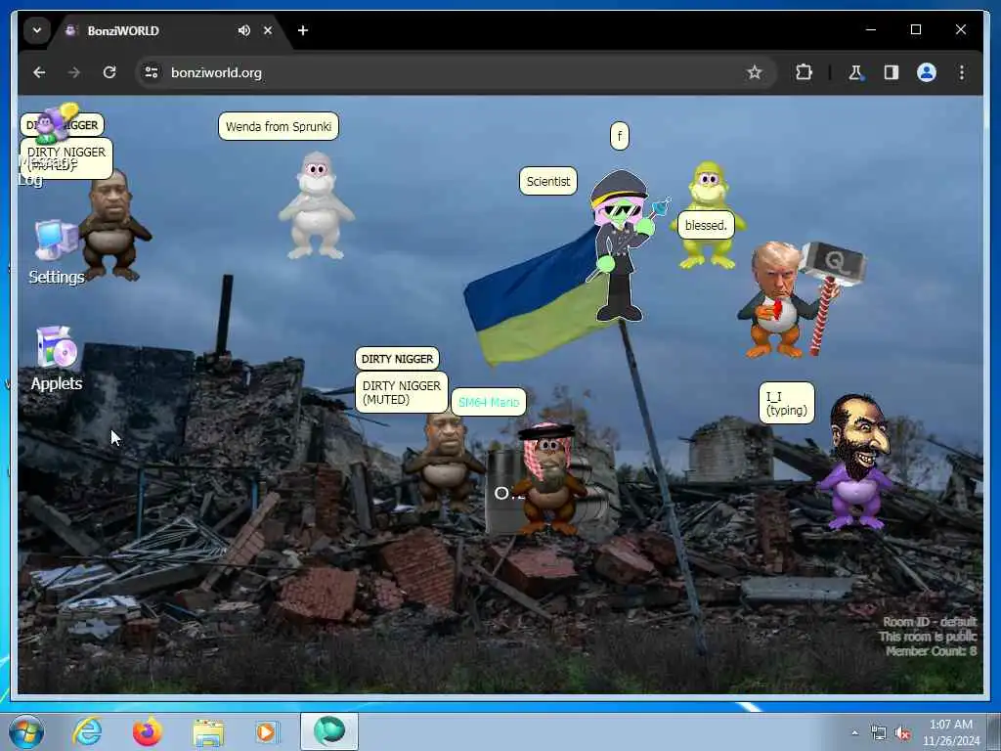Switch to the active browser taskbar button
1001x751 pixels.
coord(329,731)
